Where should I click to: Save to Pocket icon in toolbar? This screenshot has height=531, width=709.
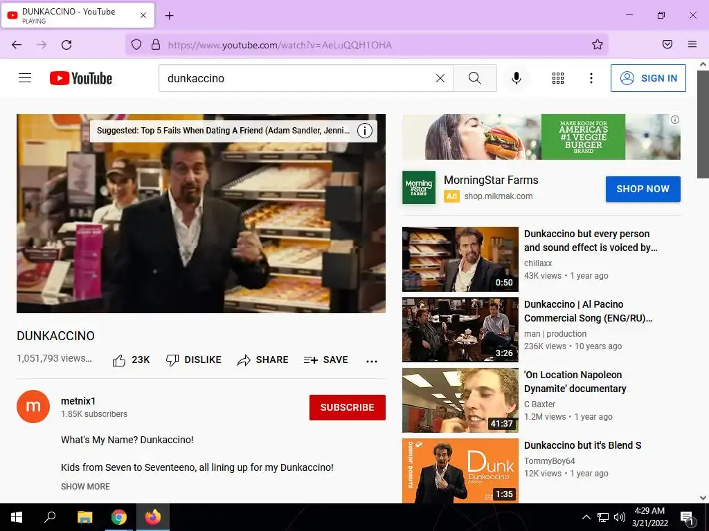click(x=667, y=44)
